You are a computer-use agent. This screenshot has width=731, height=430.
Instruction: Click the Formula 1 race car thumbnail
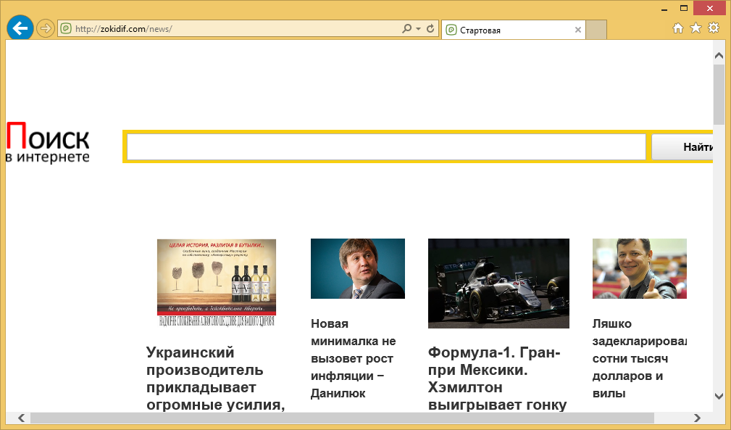coord(498,283)
